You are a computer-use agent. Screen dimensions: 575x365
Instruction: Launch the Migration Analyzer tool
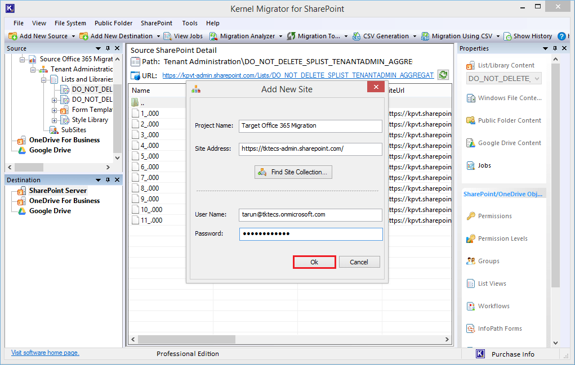242,36
